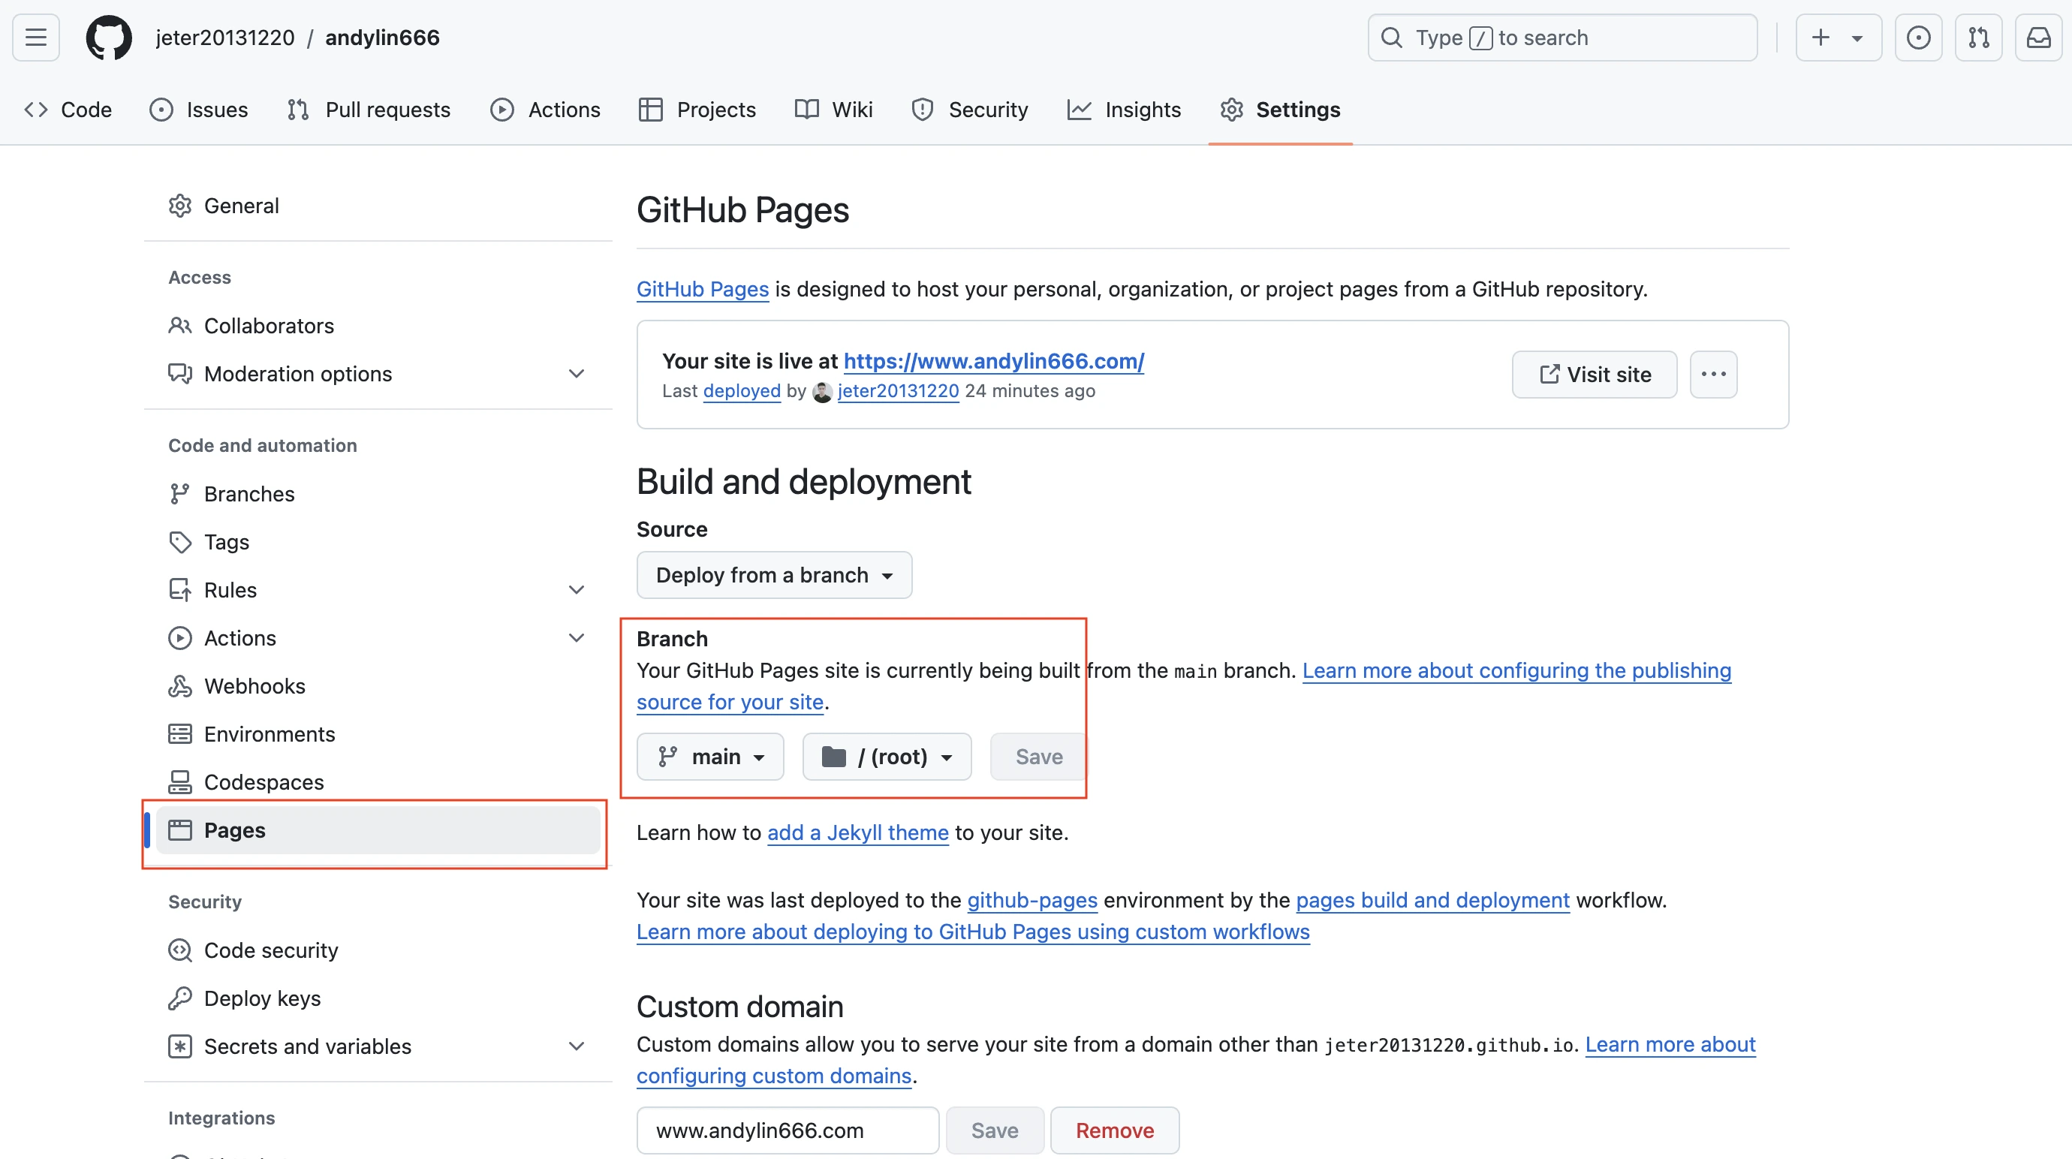The width and height of the screenshot is (2072, 1159).
Task: Open the Projects tab
Action: [x=697, y=110]
